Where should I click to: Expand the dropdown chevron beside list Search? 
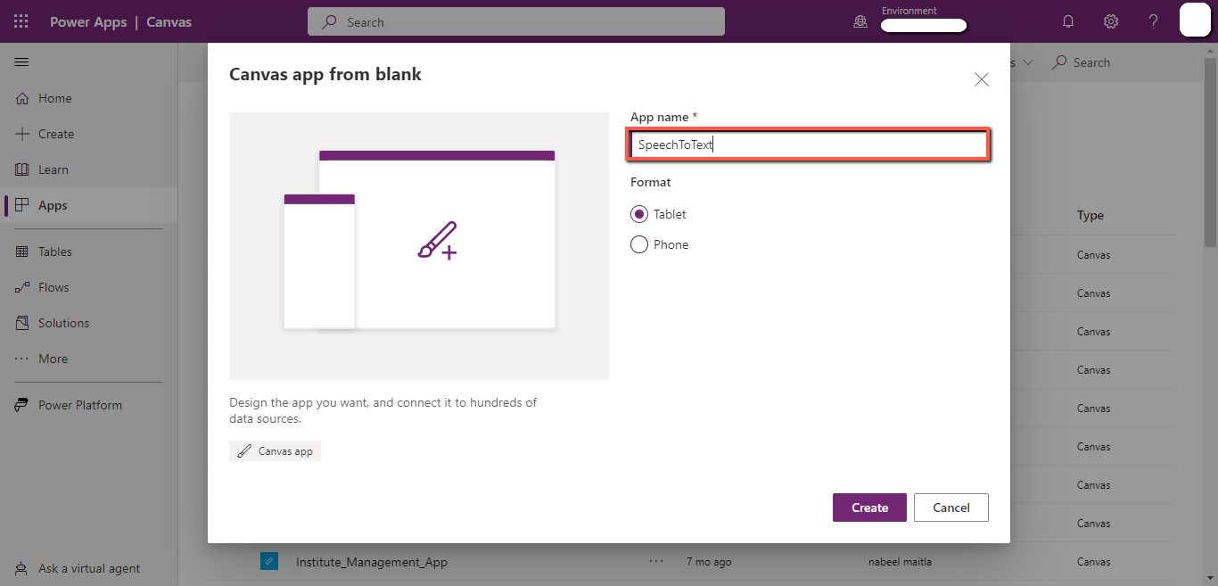(x=1028, y=62)
